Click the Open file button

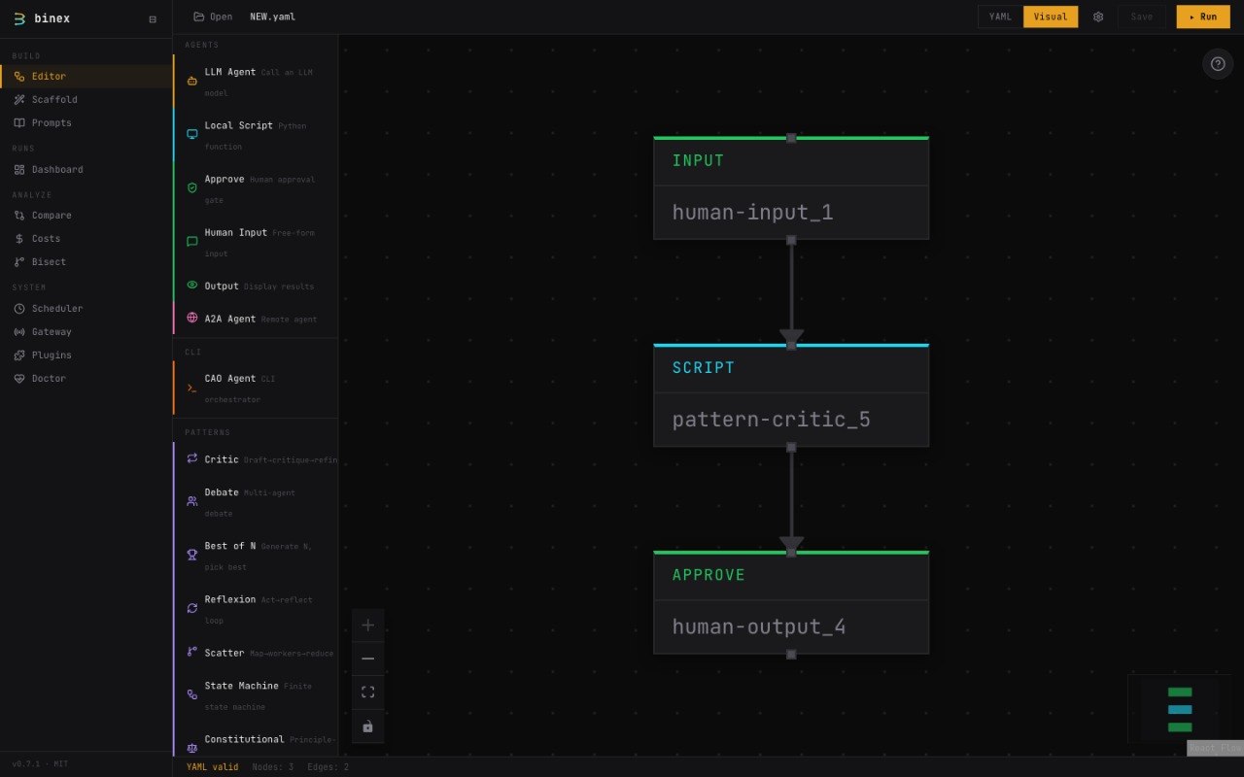click(213, 17)
